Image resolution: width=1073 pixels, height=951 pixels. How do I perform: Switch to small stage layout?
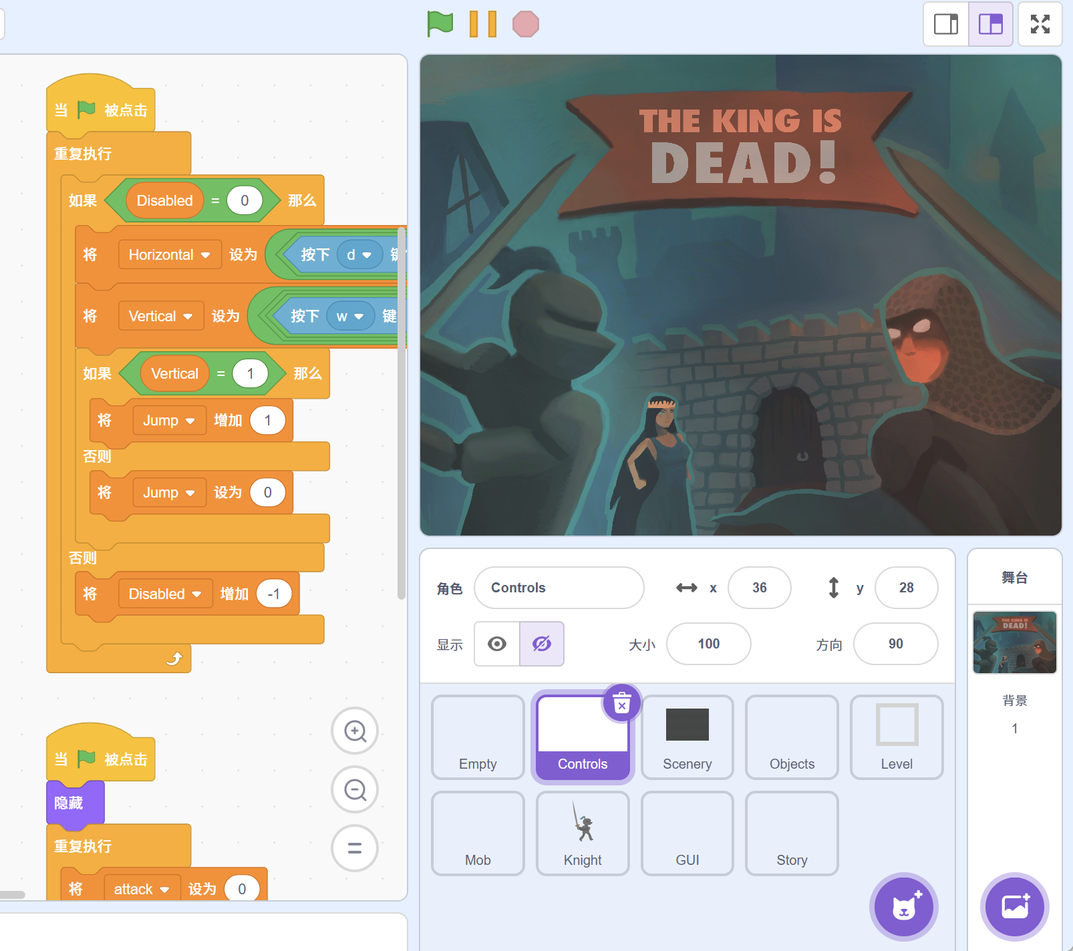click(946, 24)
